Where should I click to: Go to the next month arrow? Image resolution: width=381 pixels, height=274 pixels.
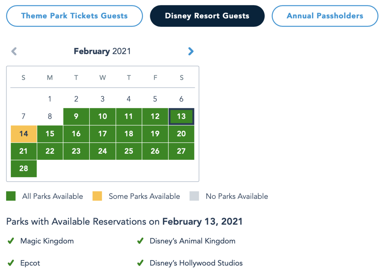click(x=191, y=51)
